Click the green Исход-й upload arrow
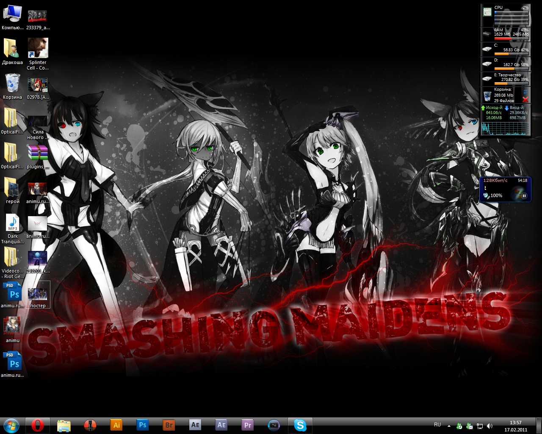This screenshot has height=434, width=542. click(x=483, y=108)
